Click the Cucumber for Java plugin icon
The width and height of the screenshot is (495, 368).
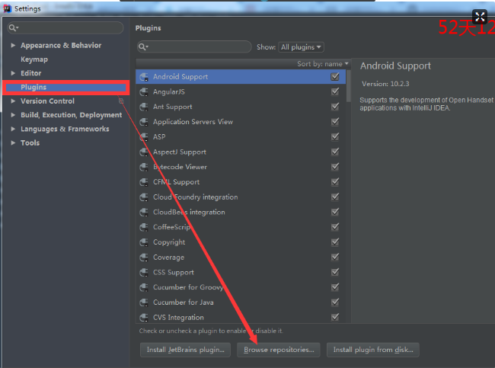(144, 302)
